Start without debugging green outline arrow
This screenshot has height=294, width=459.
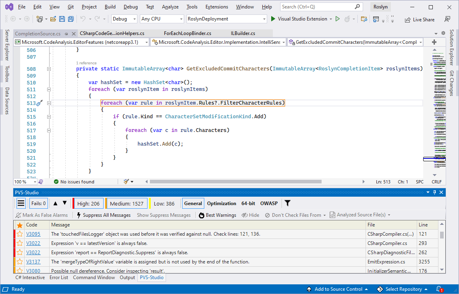click(338, 19)
